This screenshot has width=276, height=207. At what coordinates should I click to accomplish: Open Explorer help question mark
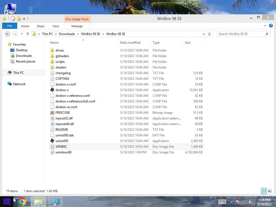tap(271, 26)
